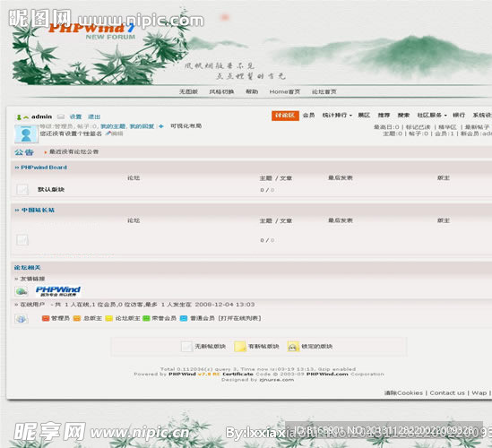Collapse the 在线用户 section

(x=17, y=305)
